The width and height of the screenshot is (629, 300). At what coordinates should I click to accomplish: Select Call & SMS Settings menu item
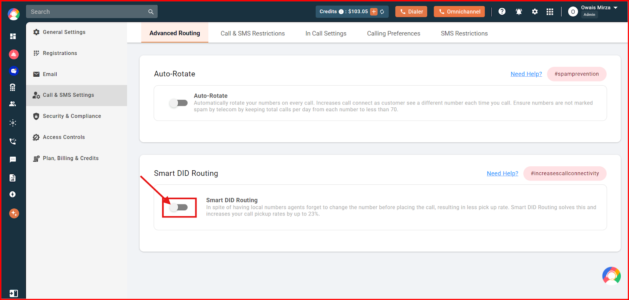pos(77,95)
